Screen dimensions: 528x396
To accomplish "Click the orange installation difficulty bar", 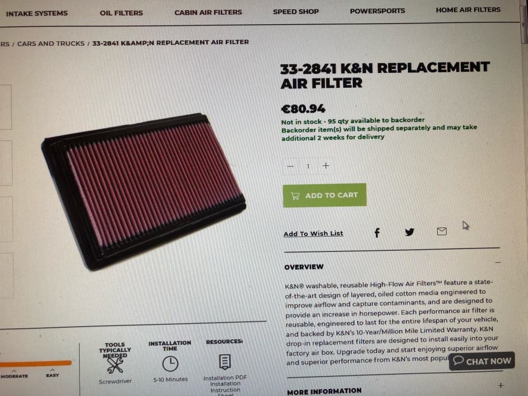I will (x=36, y=363).
